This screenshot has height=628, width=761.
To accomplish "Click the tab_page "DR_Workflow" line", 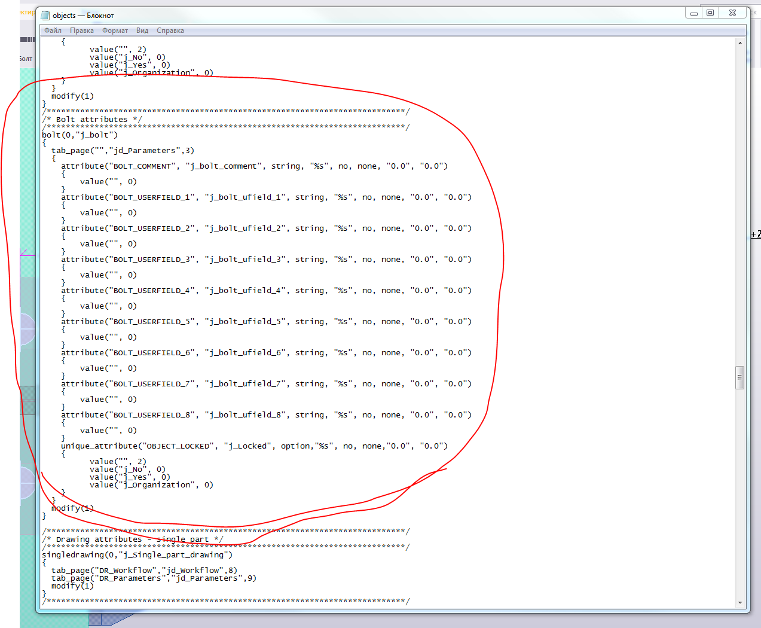I will click(144, 571).
